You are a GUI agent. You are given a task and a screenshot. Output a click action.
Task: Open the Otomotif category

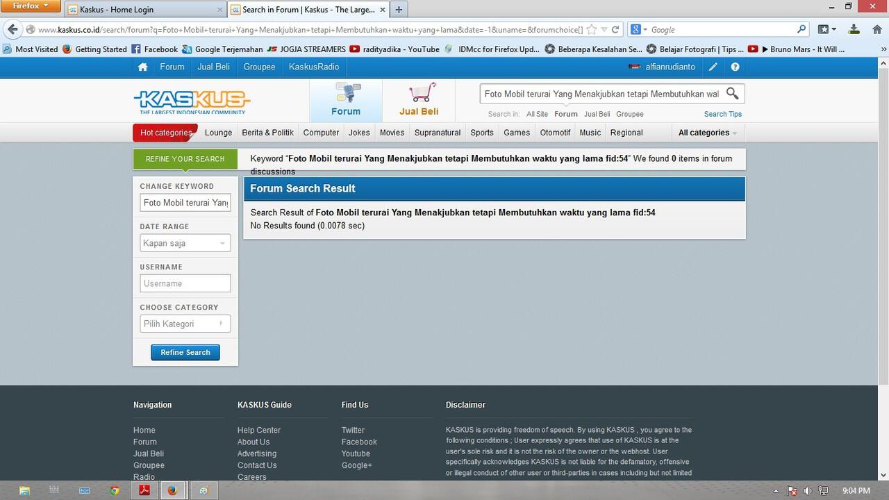pyautogui.click(x=555, y=133)
